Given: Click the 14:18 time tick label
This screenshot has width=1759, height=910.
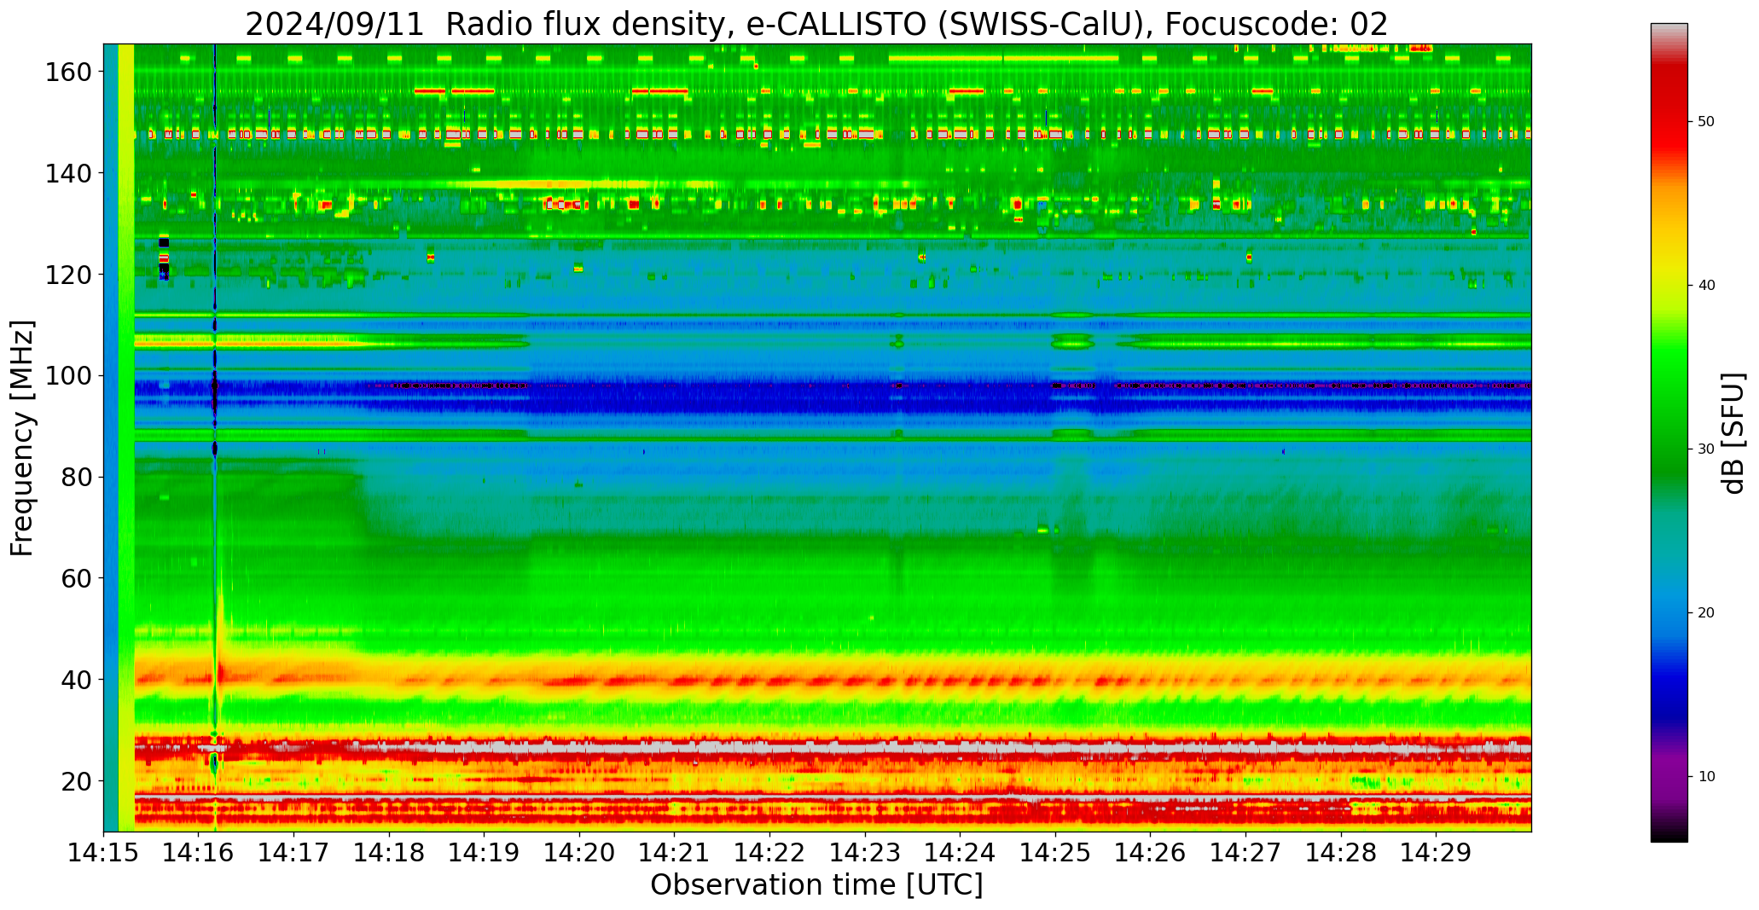Looking at the screenshot, I should pos(389,852).
